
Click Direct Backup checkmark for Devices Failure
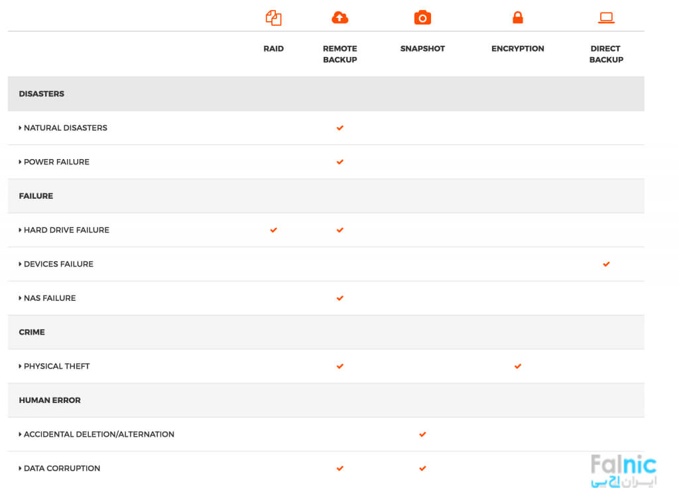click(x=606, y=264)
